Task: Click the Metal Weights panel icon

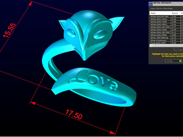Action: coord(151,4)
